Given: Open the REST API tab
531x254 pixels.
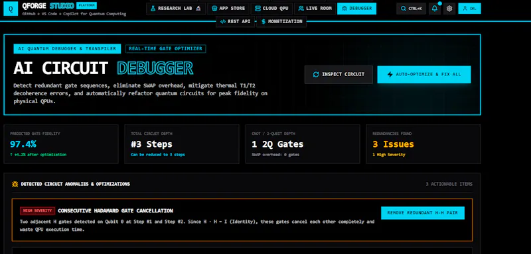Looking at the screenshot, I should pos(235,22).
